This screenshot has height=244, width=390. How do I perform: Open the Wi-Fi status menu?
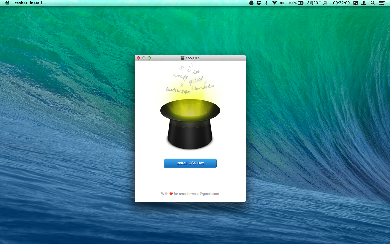(274, 3)
